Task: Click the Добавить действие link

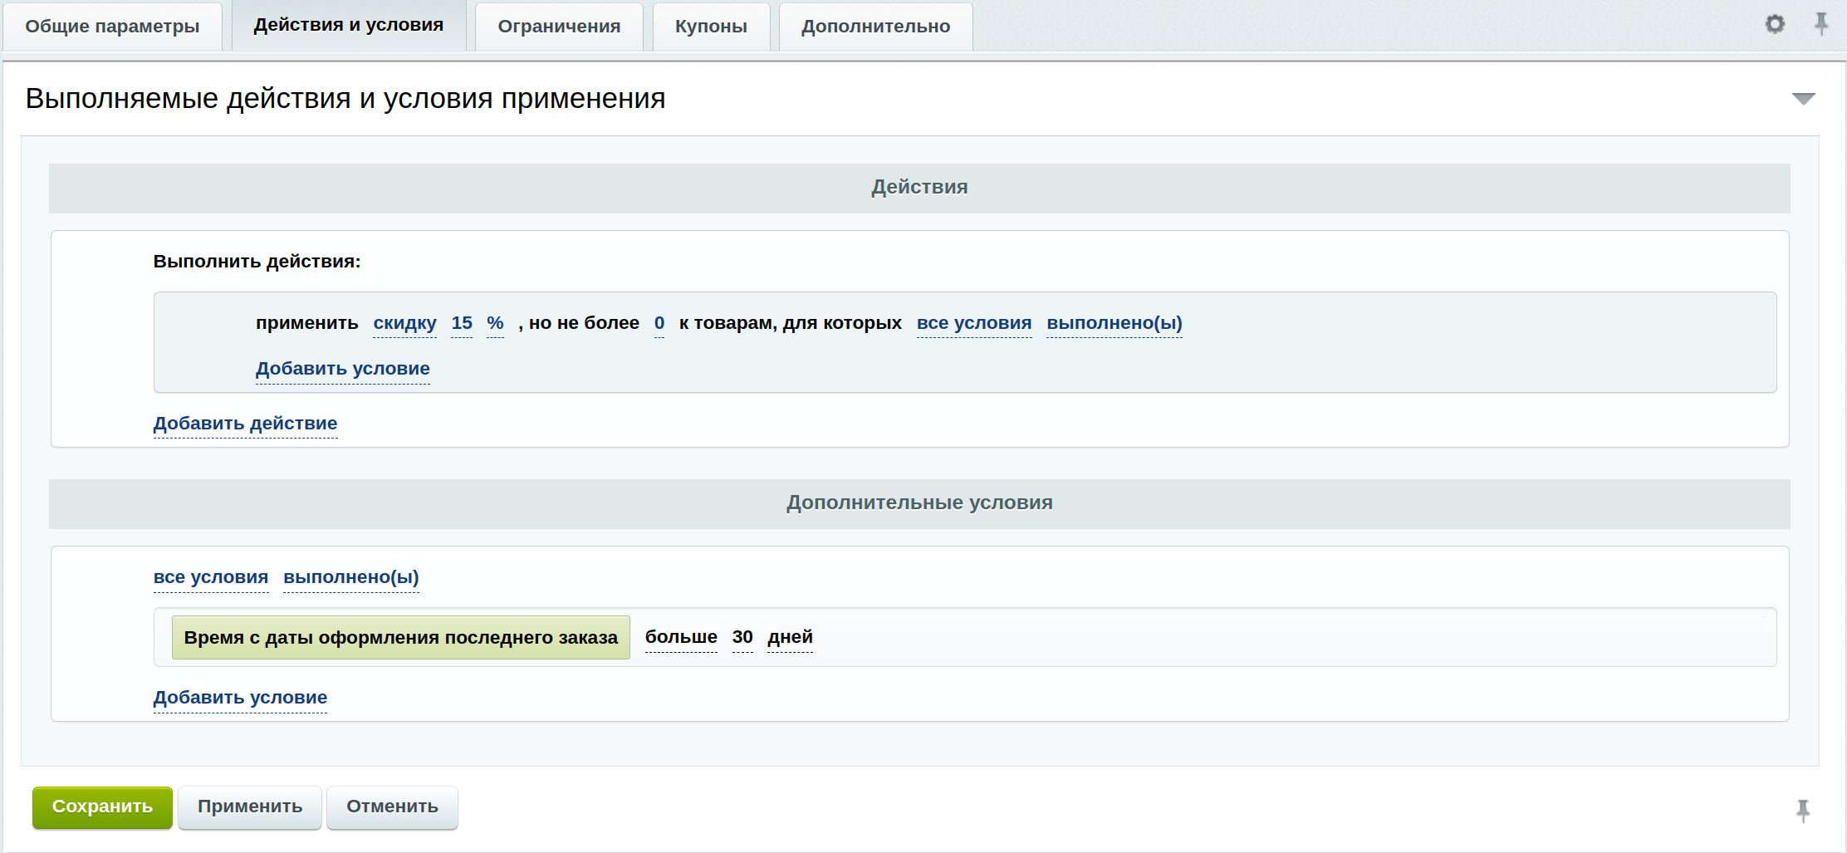Action: 245,424
